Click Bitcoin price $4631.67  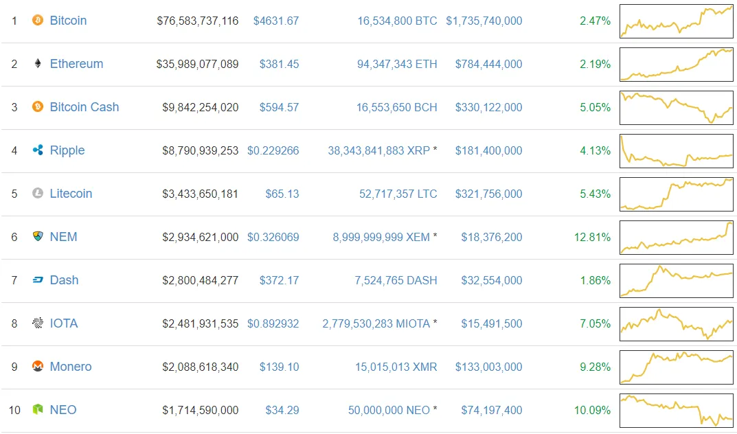click(276, 21)
